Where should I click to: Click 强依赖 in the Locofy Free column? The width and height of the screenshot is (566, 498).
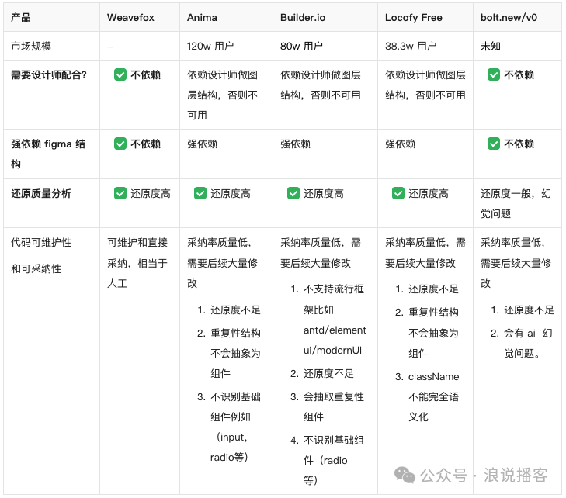tap(401, 144)
